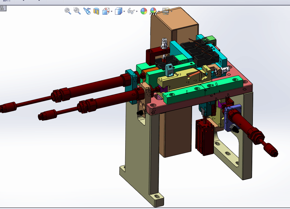The width and height of the screenshot is (290, 209).
Task: Expand the Apply Scene dropdown arrow
Action: 159,11
